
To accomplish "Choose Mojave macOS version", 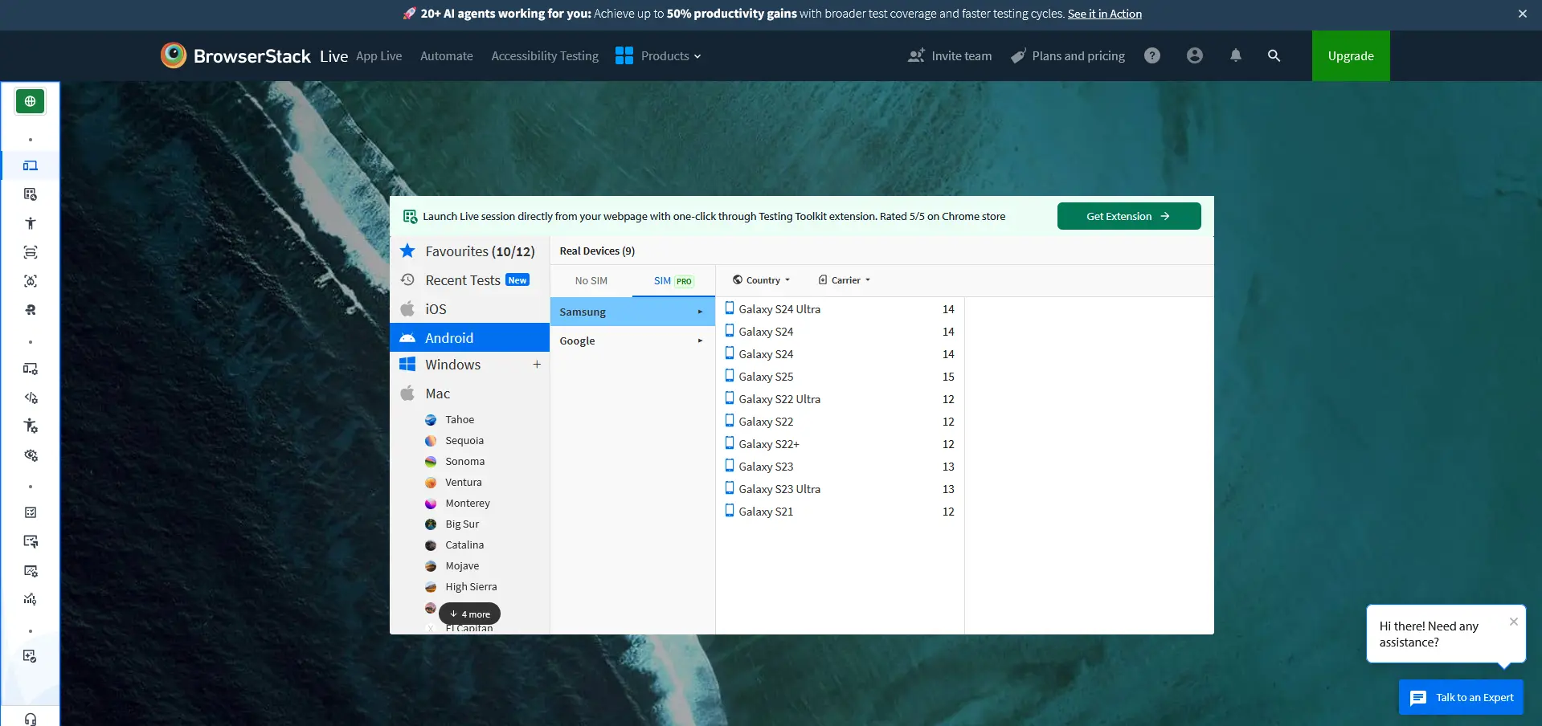I will click(462, 566).
